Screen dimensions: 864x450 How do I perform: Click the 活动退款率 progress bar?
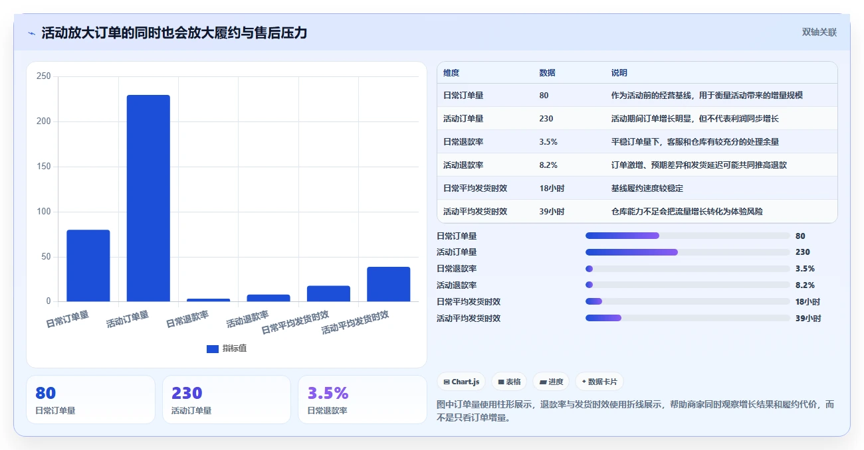(688, 285)
